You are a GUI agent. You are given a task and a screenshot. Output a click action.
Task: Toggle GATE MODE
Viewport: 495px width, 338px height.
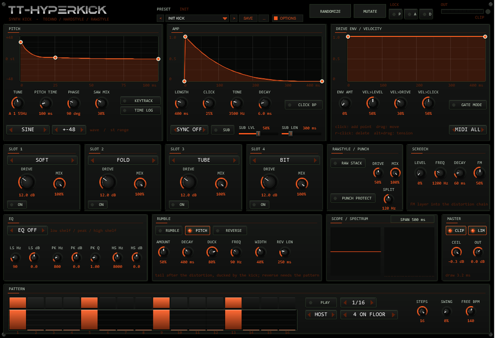click(x=468, y=105)
